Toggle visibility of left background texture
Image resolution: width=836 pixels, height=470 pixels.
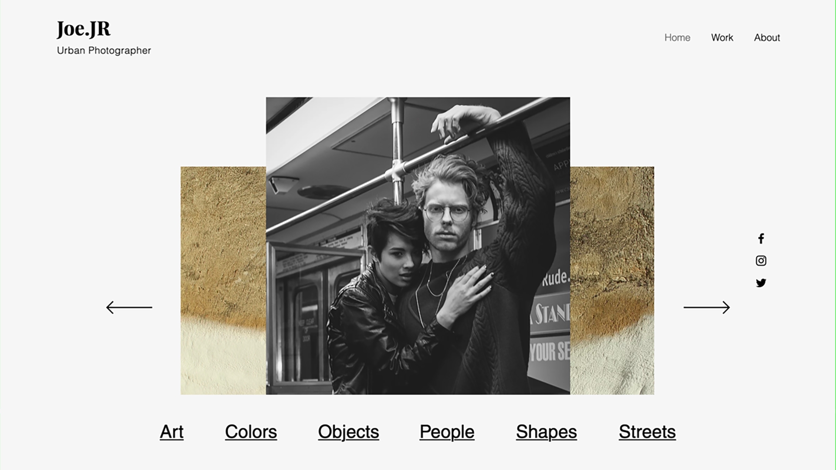[x=223, y=281]
